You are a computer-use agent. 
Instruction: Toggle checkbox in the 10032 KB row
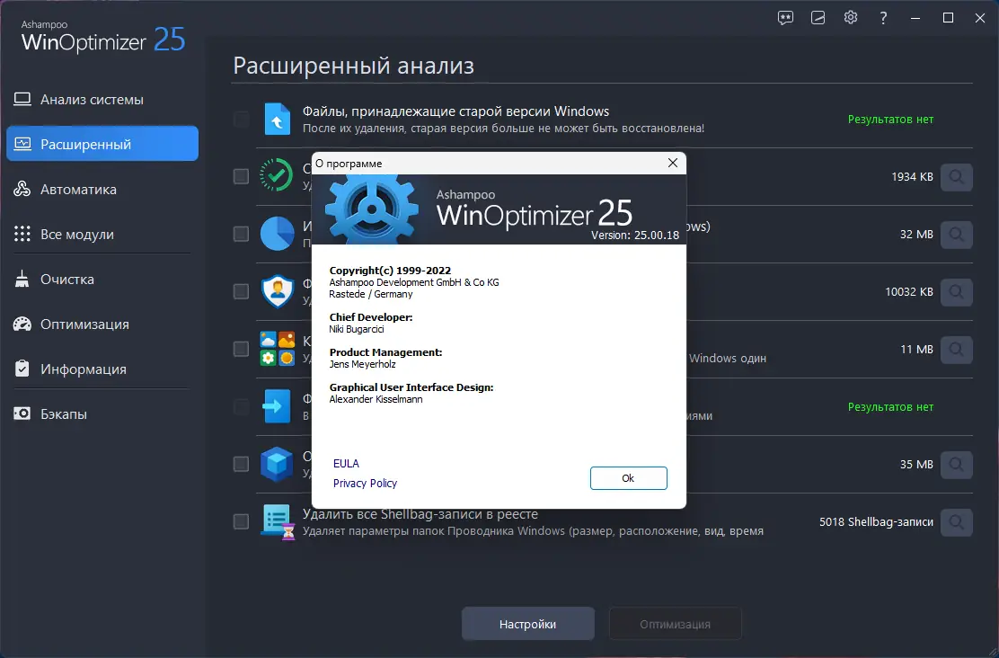tap(241, 291)
